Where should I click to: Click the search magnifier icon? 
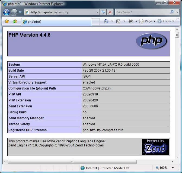172,12
